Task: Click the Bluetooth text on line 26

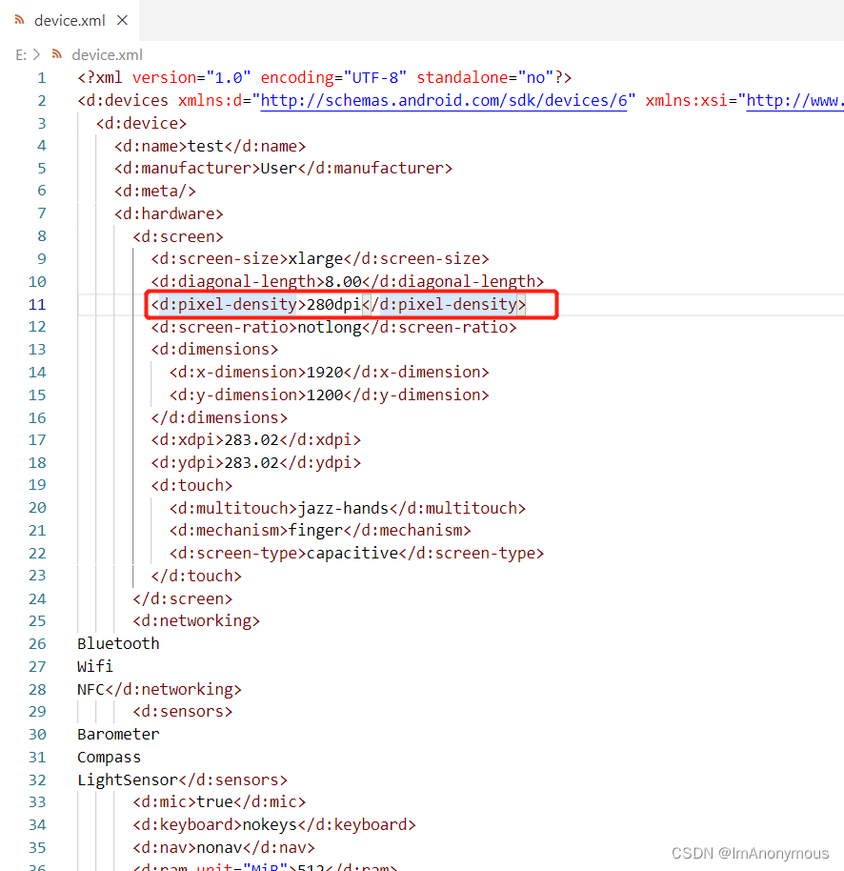Action: pos(117,643)
